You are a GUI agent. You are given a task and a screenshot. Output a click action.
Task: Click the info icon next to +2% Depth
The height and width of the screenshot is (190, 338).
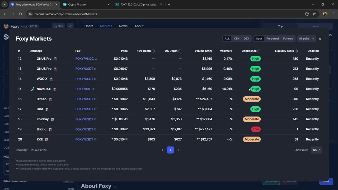tap(153, 51)
